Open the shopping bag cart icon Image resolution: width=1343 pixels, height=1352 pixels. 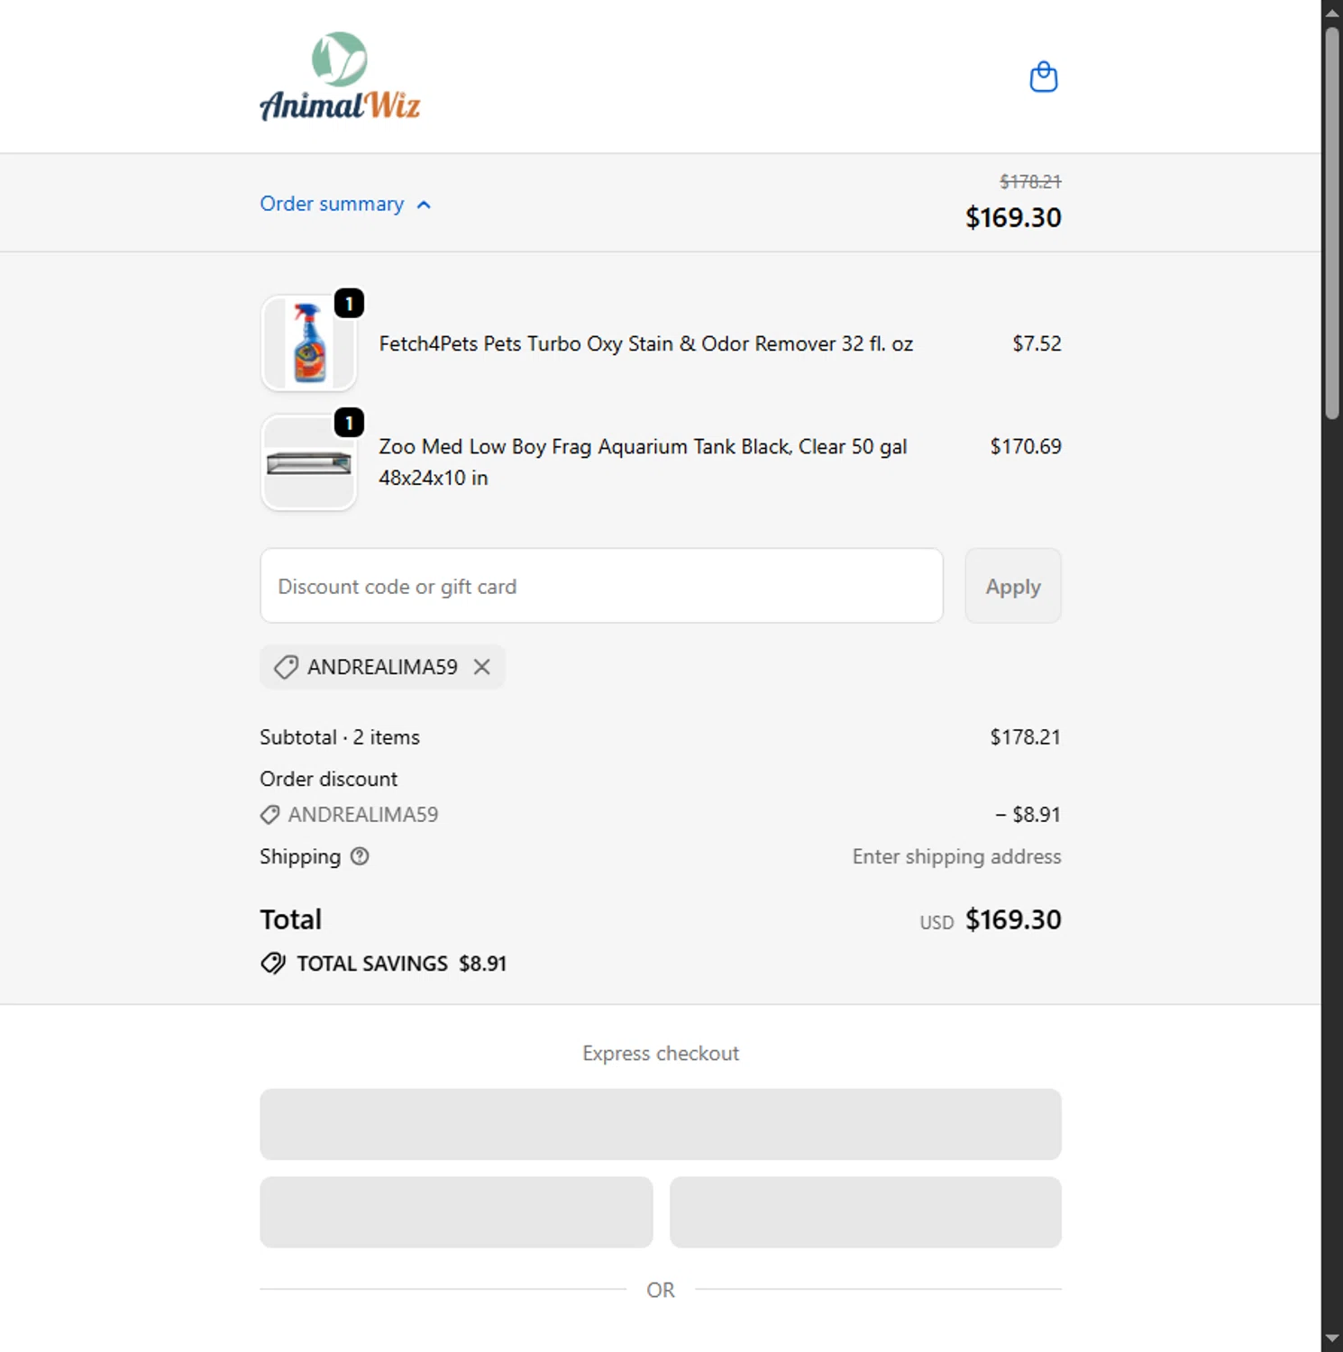[1043, 78]
